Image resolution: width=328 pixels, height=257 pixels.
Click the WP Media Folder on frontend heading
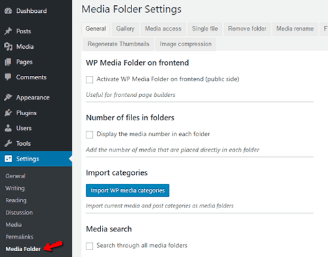click(137, 63)
